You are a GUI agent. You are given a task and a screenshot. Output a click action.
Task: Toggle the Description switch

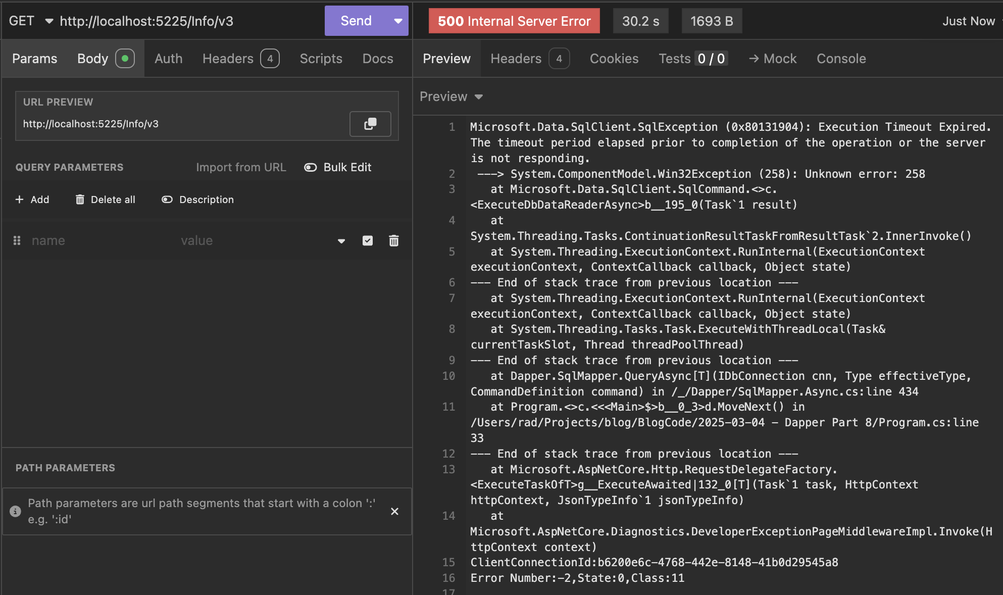(x=167, y=200)
